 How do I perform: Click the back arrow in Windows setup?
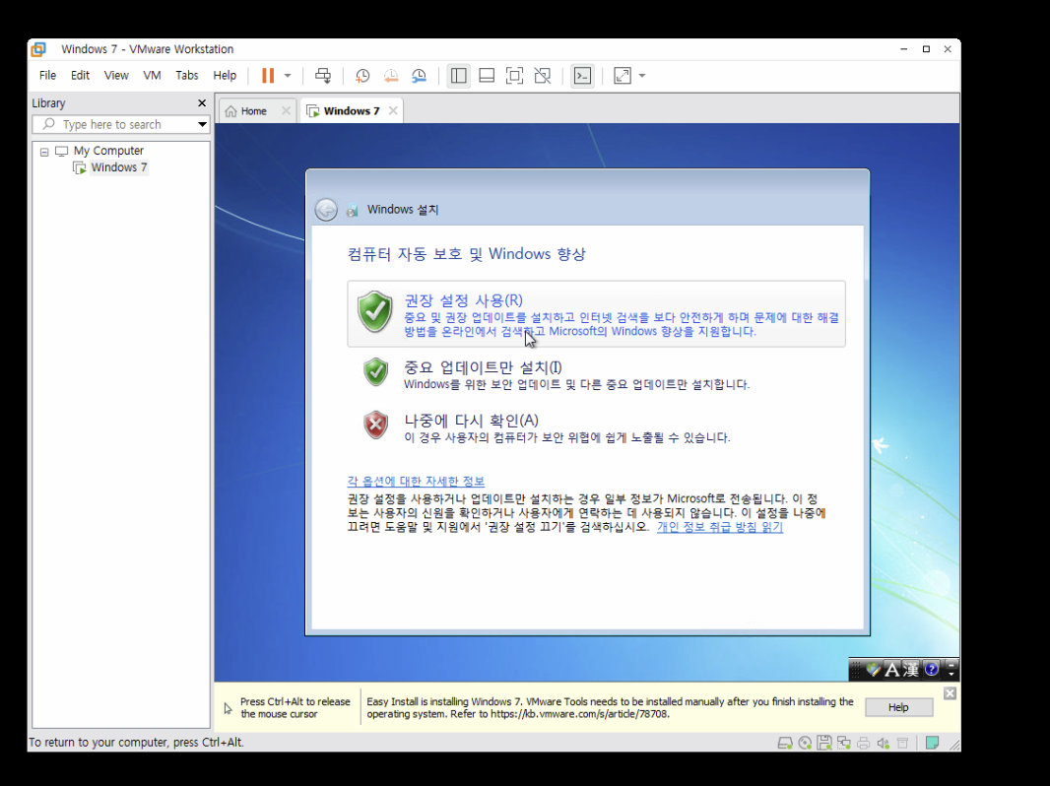tap(326, 210)
